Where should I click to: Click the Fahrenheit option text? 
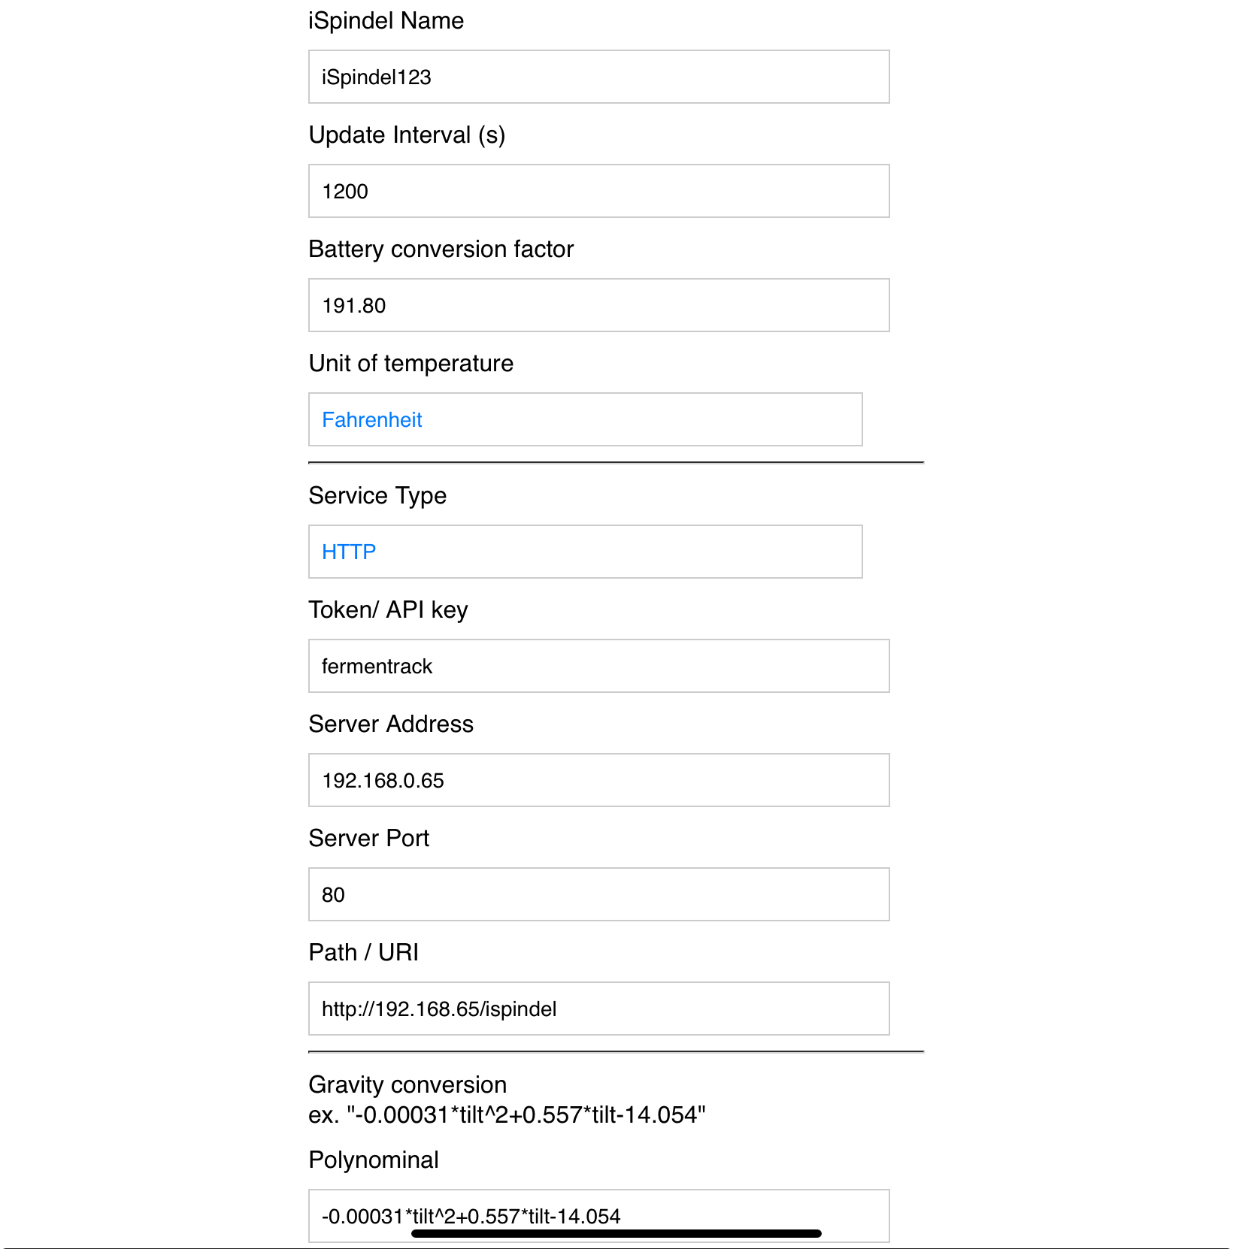coord(372,419)
